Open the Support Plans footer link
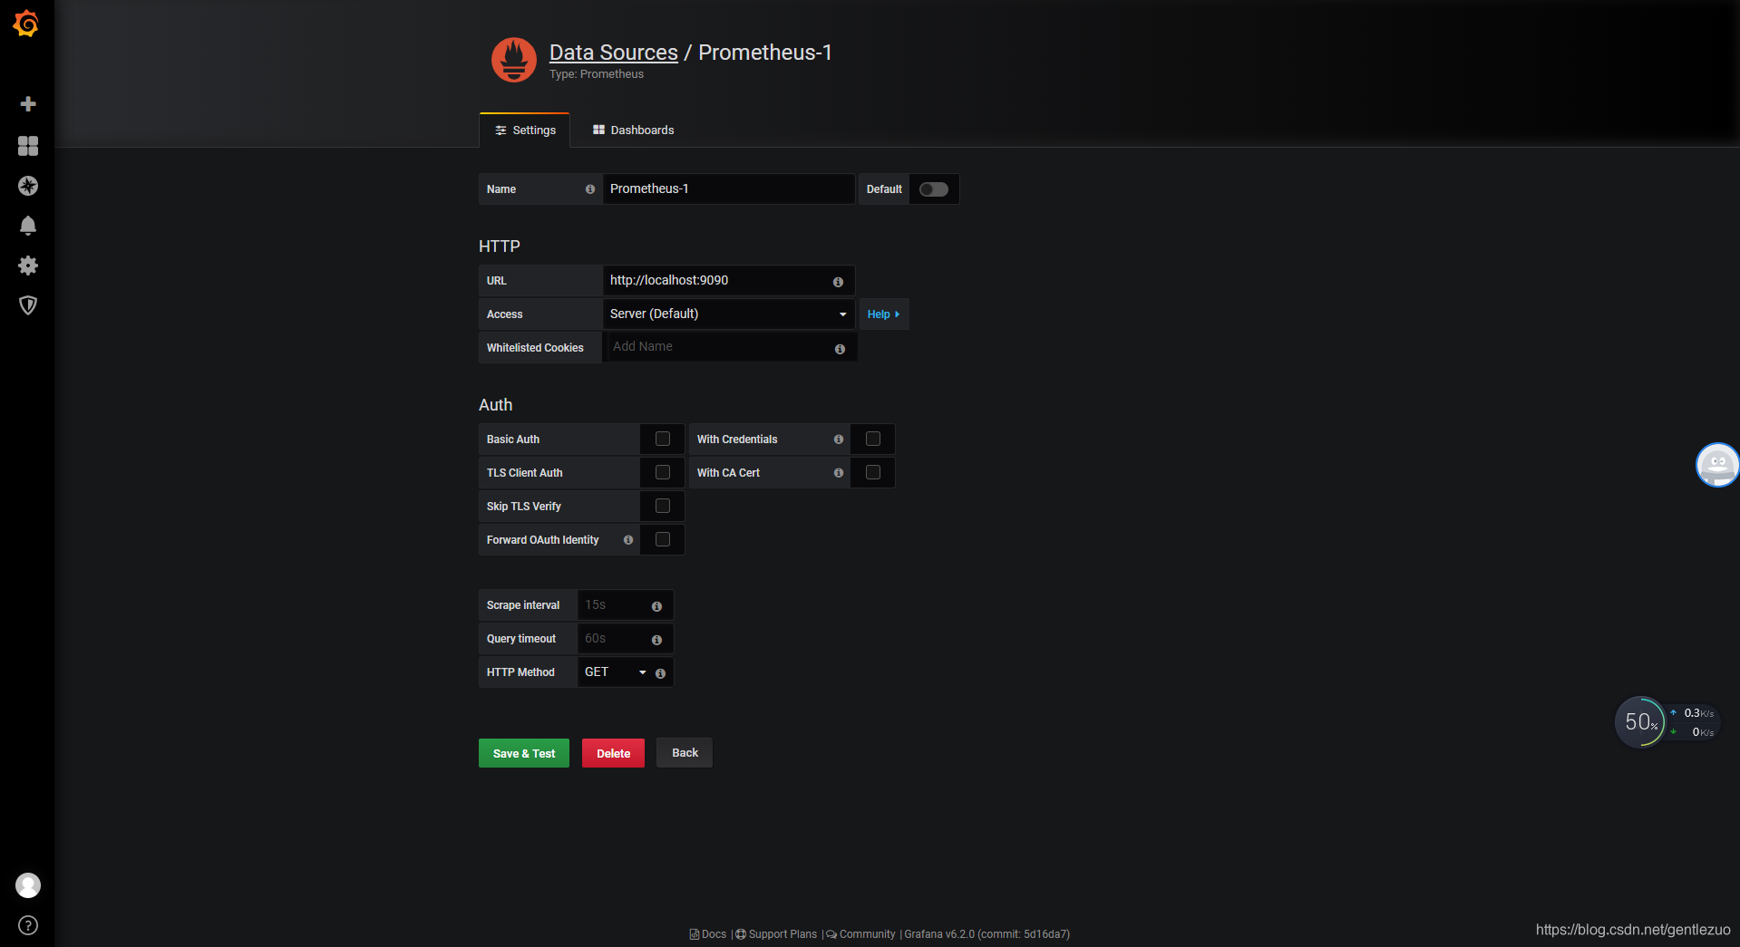Screen dimensions: 1740x947 776,934
